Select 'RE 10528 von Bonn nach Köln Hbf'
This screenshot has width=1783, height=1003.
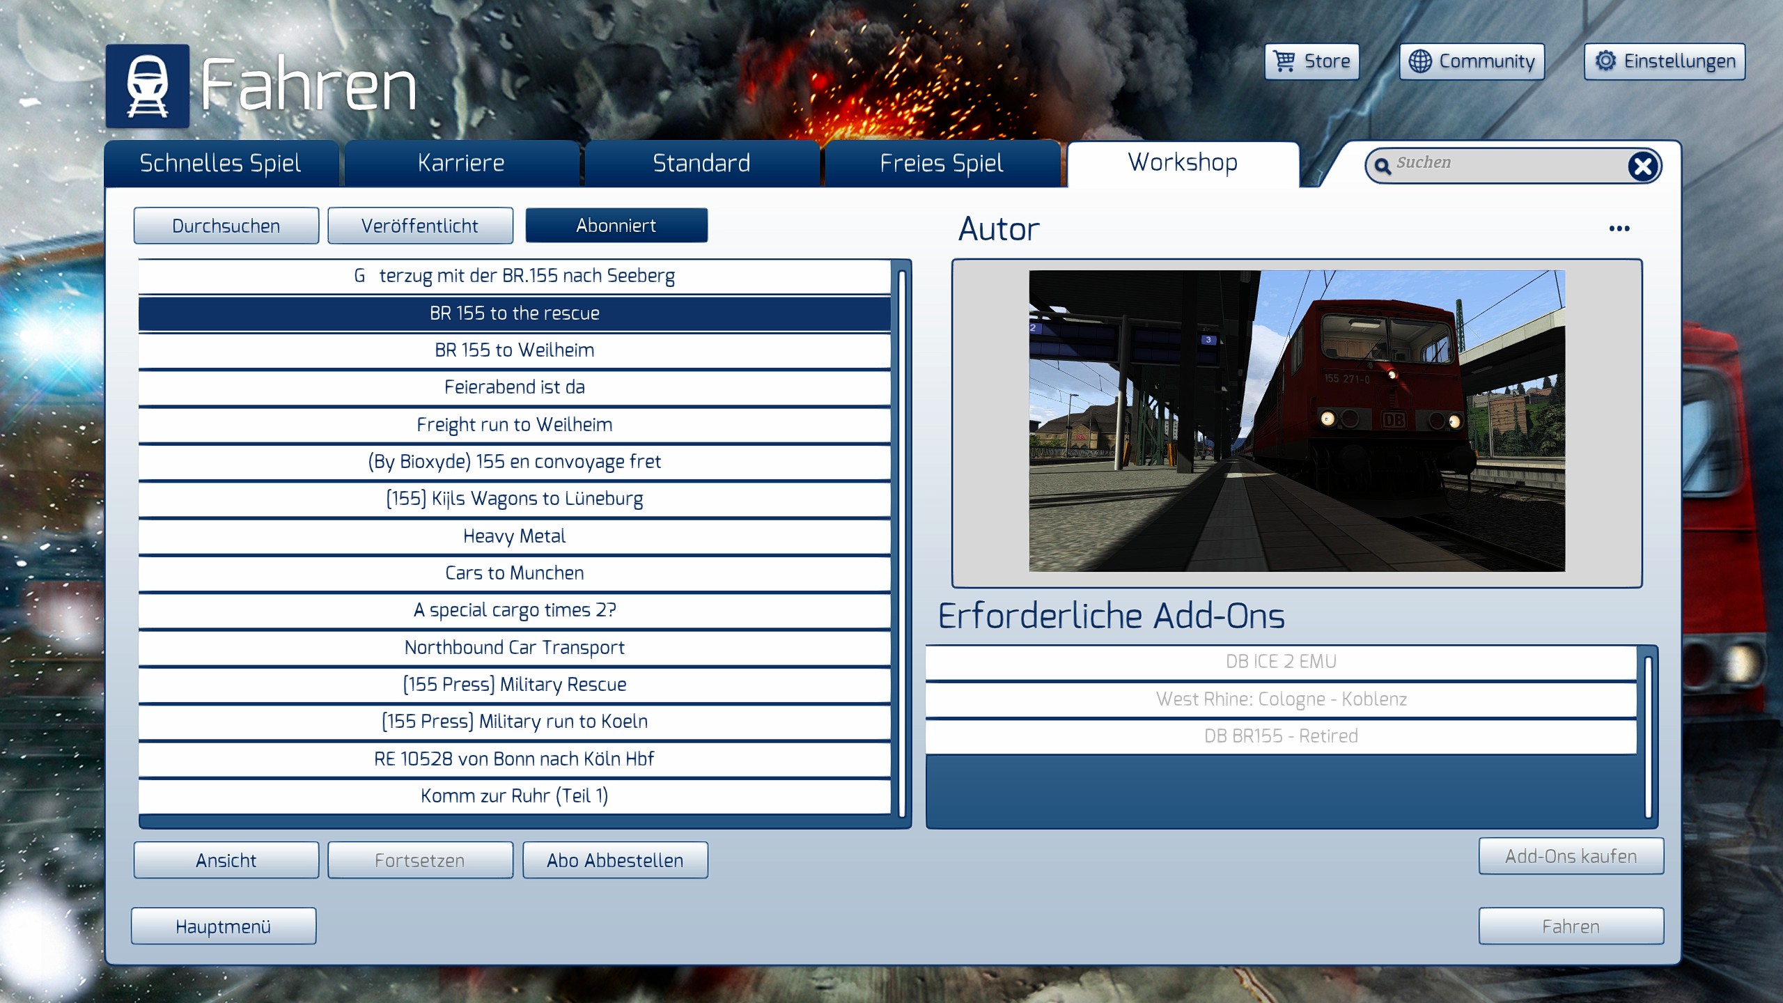pos(515,759)
